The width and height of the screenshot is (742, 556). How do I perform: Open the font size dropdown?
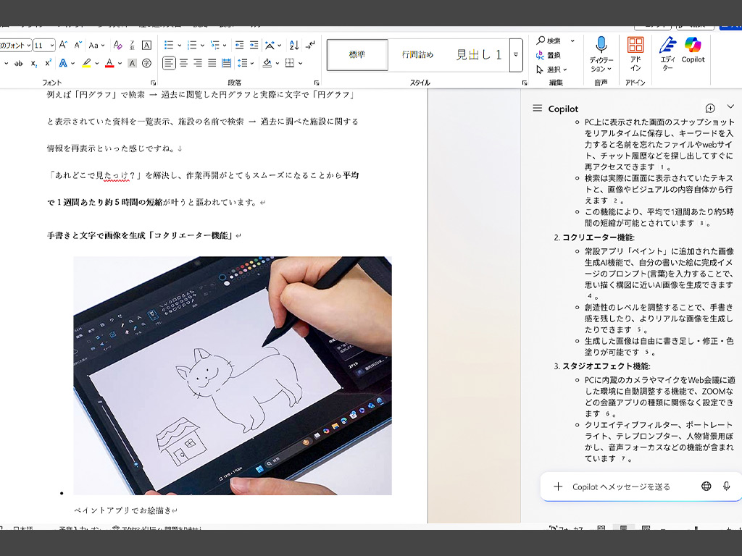pyautogui.click(x=51, y=45)
